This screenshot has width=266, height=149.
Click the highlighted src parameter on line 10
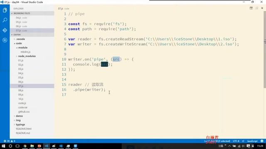coord(116,59)
